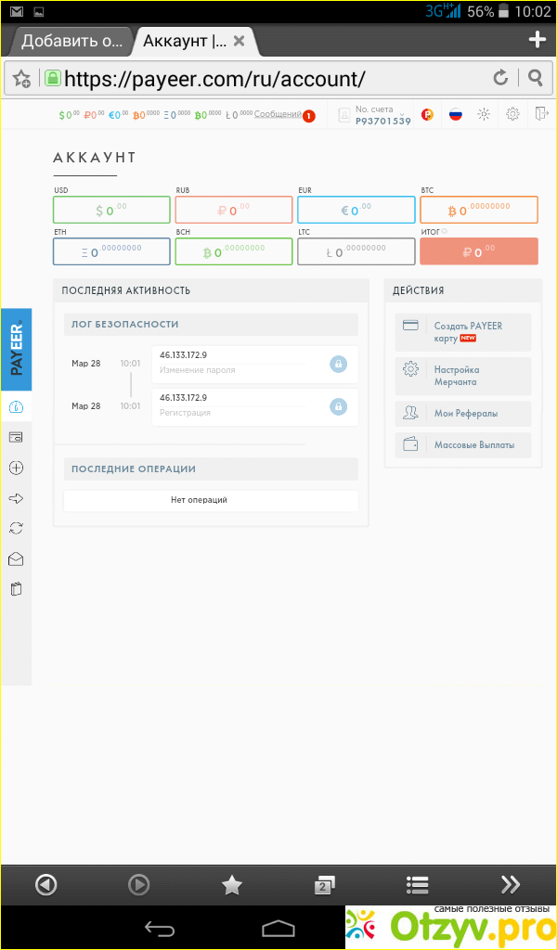Close the 'Аккаунт' browser tab
This screenshot has width=557, height=950.
pos(240,41)
